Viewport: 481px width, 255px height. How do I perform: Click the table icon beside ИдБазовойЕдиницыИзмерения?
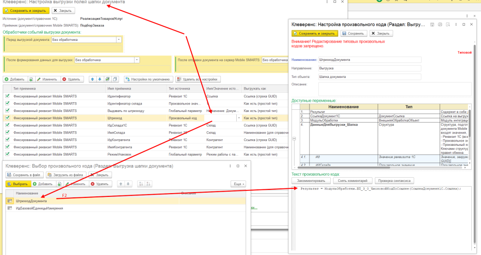(x=10, y=208)
